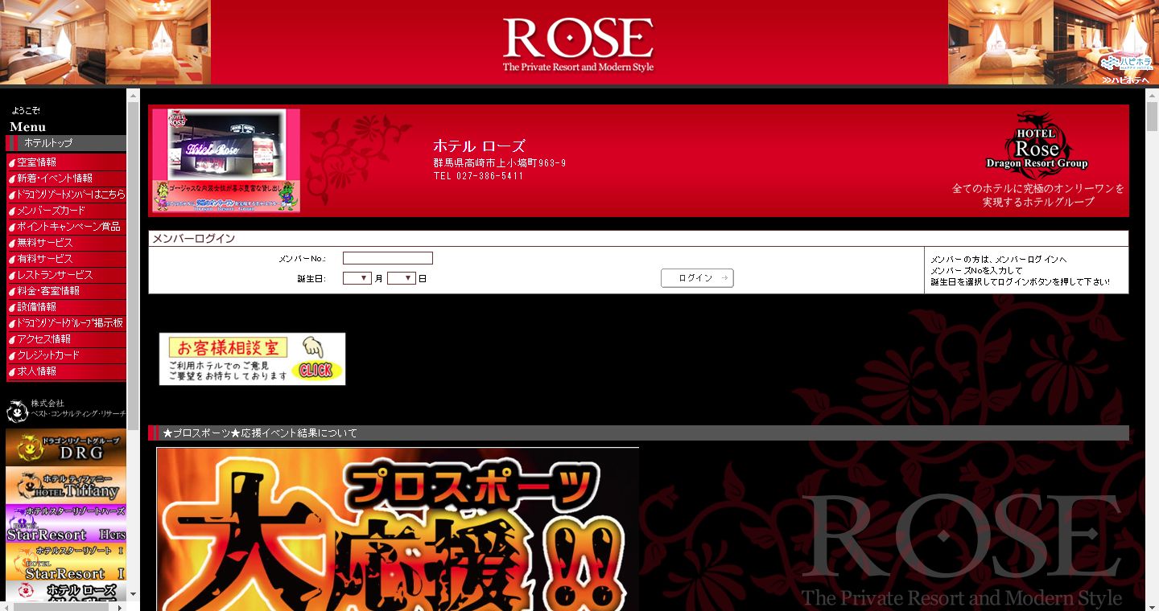Image resolution: width=1159 pixels, height=611 pixels.
Task: Open the Hotel Tiffany banner
Action: pos(66,486)
